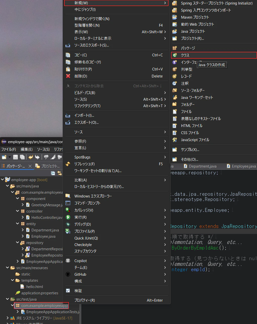Choose コピー(C) from the context menu
This screenshot has width=257, height=324.
coord(116,55)
